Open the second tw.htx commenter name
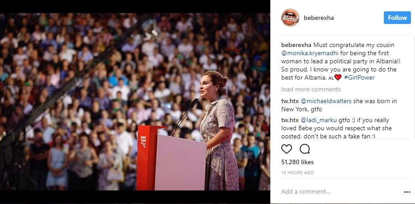Image resolution: width=415 pixels, height=204 pixels. point(290,120)
